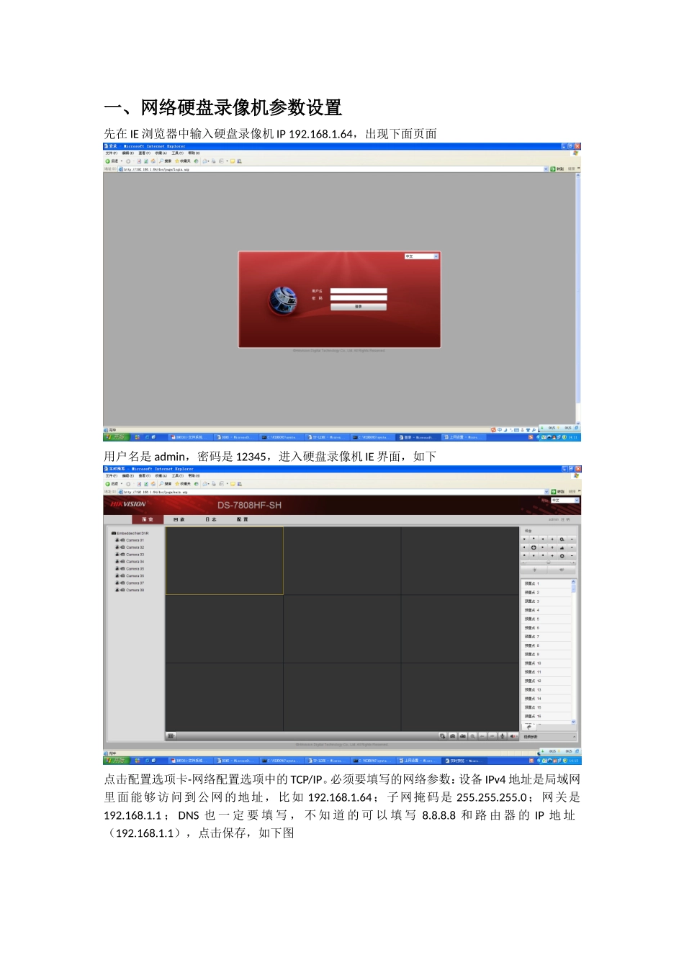Open the 查看 menu in the live view browser window

[145, 476]
